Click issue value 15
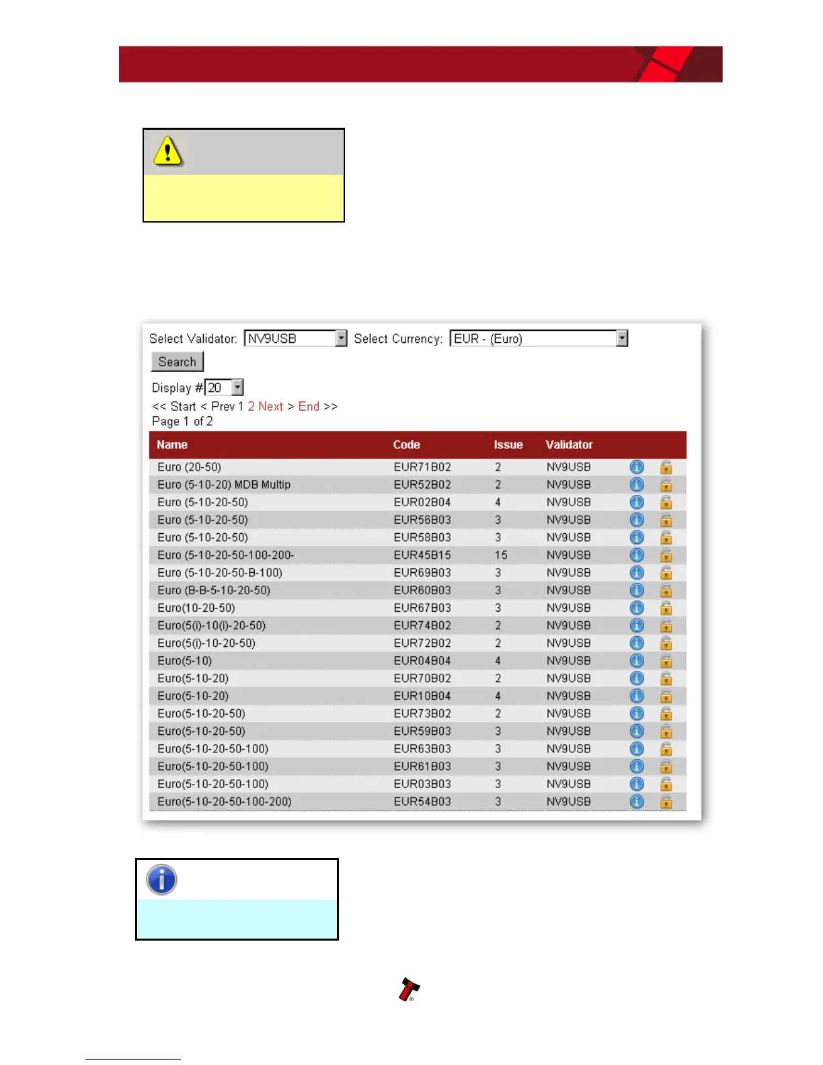 (501, 555)
